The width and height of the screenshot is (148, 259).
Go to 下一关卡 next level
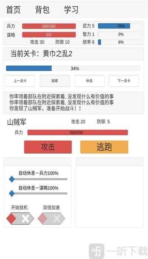click(124, 81)
